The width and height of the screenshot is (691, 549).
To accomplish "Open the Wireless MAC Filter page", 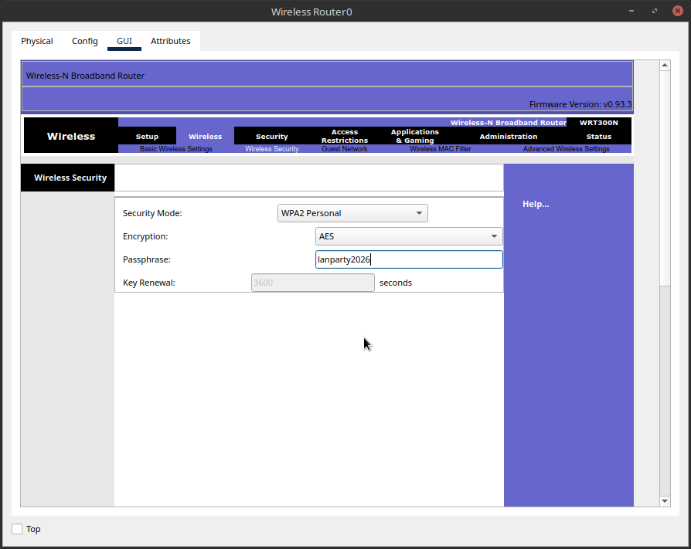I will coord(440,149).
